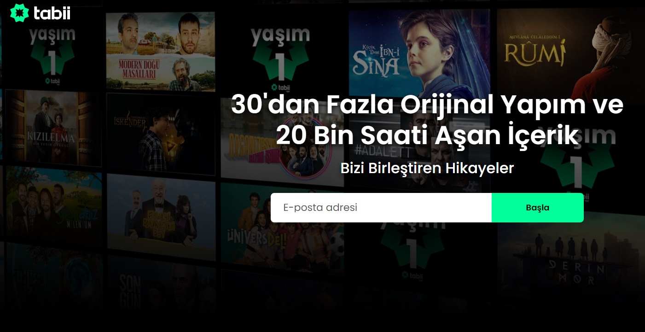Viewport: 645px width, 332px height.
Task: Click the green tabii star logo icon
Action: coord(19,13)
